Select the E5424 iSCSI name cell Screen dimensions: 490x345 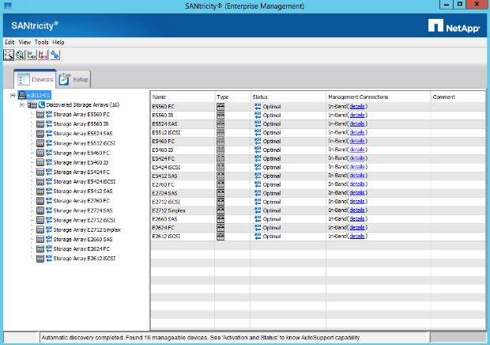[x=183, y=167]
